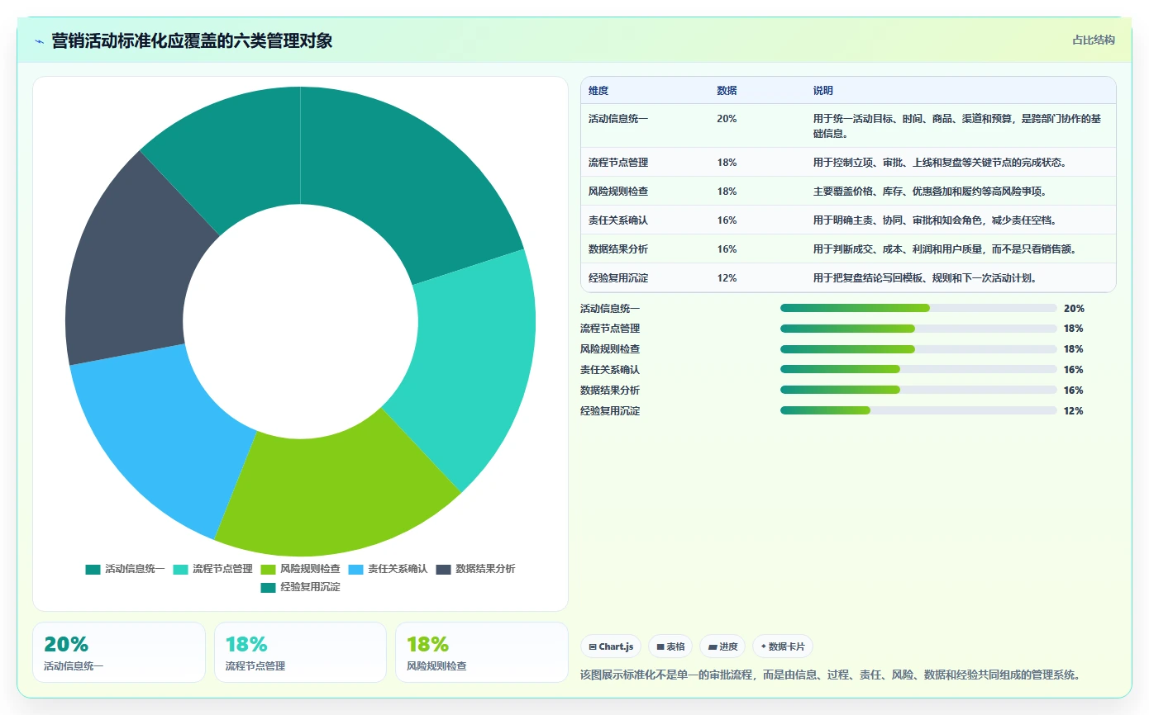1149x715 pixels.
Task: Click the Chart.js chip icon
Action: [x=593, y=646]
